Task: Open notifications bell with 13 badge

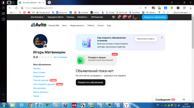Action: click(x=119, y=17)
